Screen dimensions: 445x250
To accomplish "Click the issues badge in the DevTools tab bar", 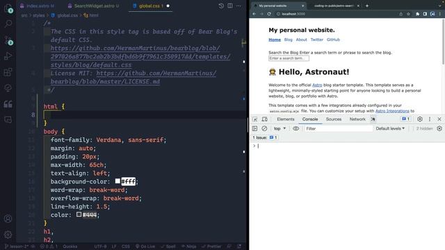I will point(405,119).
